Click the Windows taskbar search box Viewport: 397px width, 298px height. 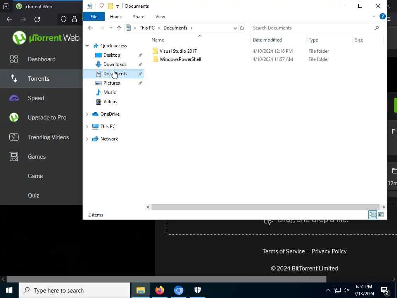tap(74, 290)
